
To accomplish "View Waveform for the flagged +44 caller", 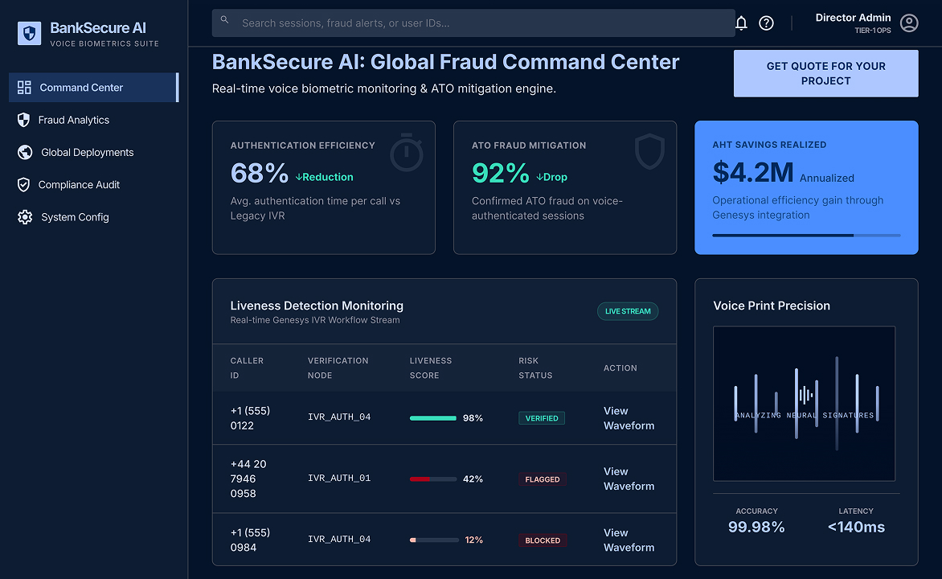I will [629, 478].
